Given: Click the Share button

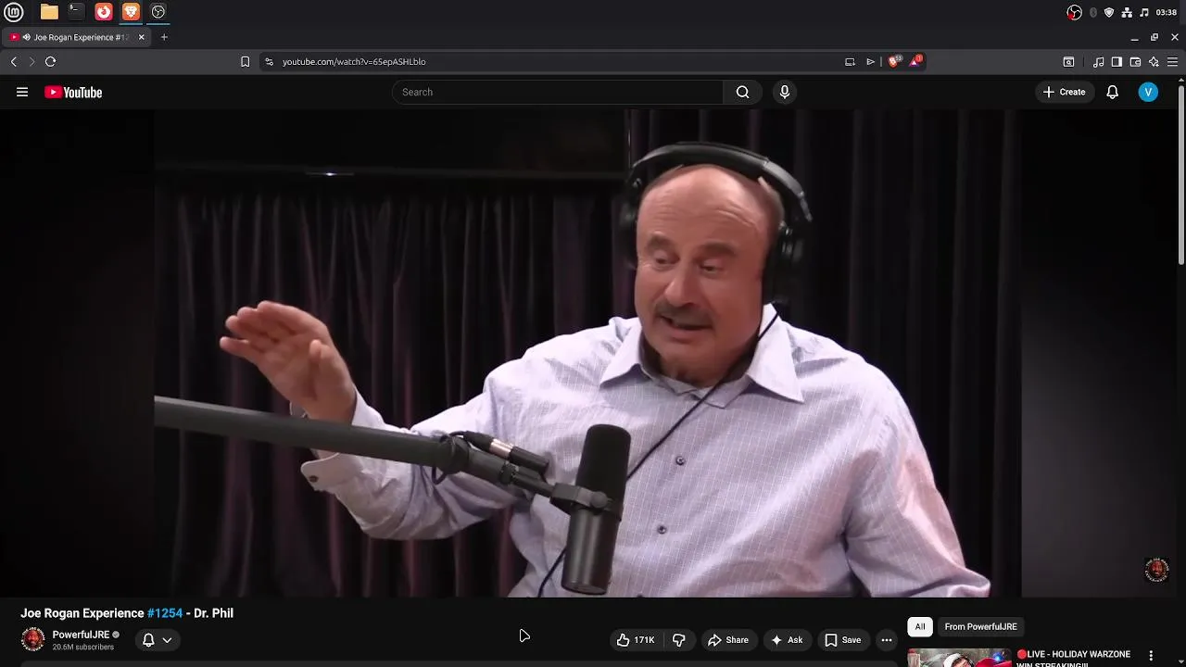Looking at the screenshot, I should point(728,639).
